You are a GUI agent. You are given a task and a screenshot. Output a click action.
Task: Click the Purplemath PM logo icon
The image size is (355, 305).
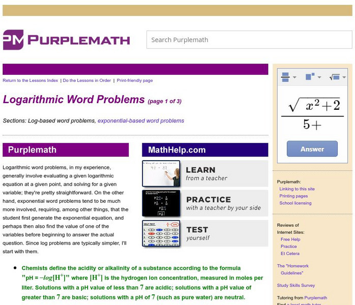(13, 40)
